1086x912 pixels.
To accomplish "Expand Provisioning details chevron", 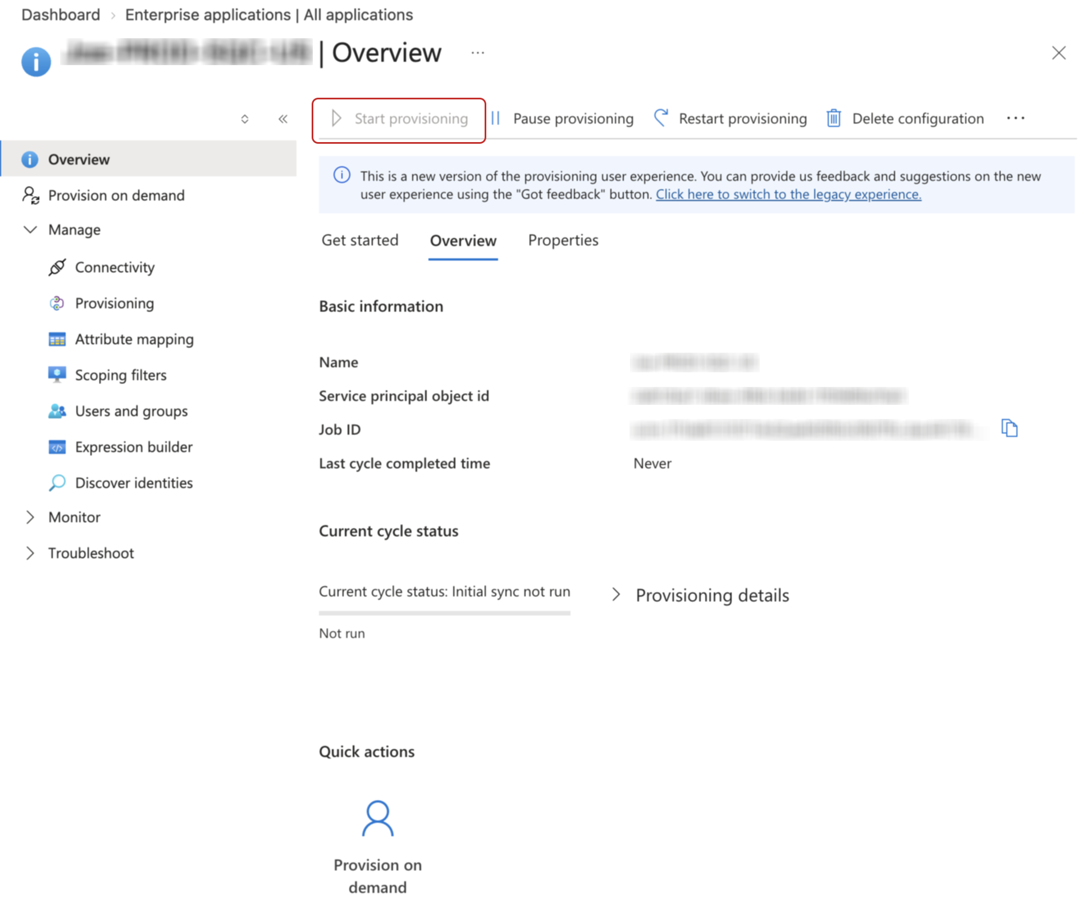I will pos(616,595).
